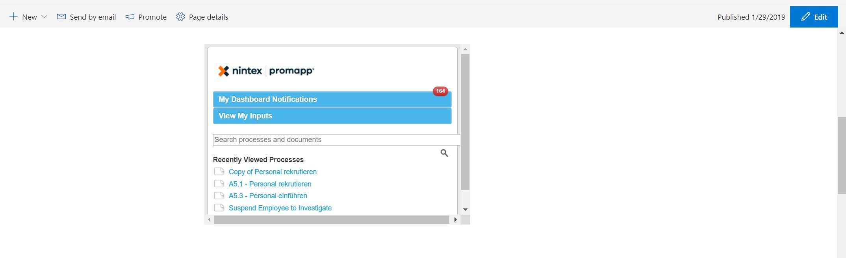Click the Send by email envelope icon
This screenshot has height=258, width=846.
coord(61,17)
